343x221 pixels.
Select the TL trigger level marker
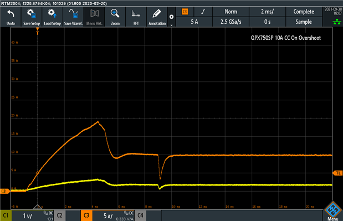coord(337,173)
